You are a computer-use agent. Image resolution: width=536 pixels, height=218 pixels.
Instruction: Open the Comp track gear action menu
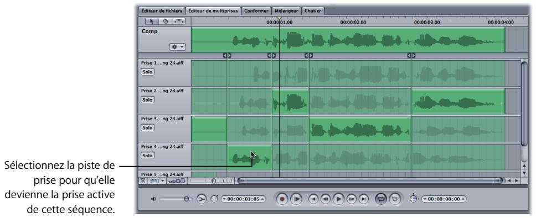[x=177, y=47]
